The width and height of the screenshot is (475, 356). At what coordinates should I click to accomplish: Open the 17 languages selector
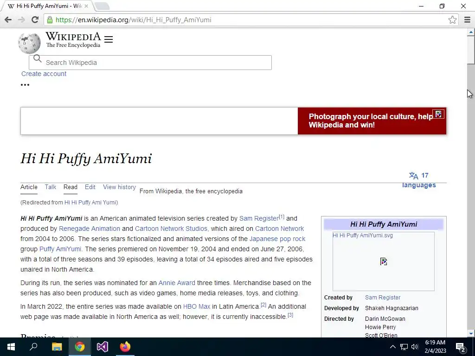pyautogui.click(x=419, y=180)
